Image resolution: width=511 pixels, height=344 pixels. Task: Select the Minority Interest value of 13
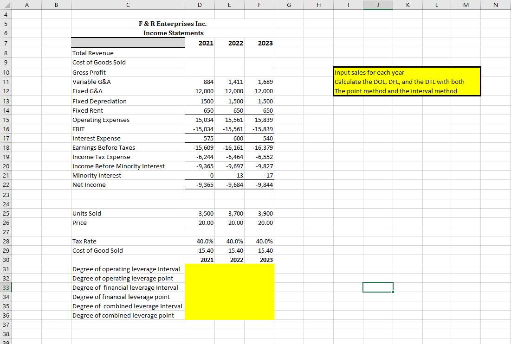[229, 175]
